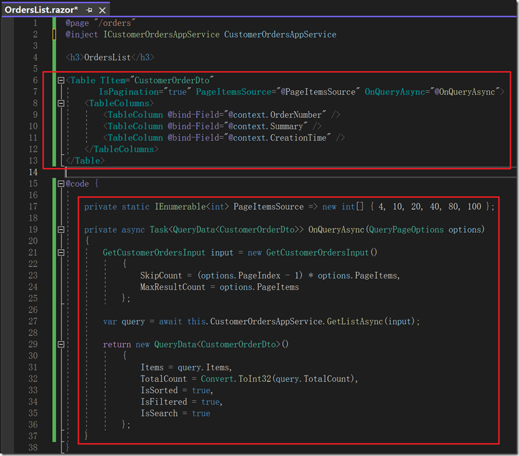Click IEnumerable<int> on line 17
Screen dimensions: 519x456
192,207
